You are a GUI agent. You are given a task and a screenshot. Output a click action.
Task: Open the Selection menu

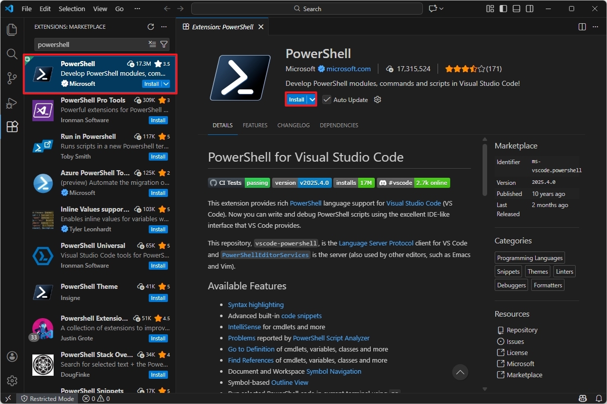tap(72, 9)
